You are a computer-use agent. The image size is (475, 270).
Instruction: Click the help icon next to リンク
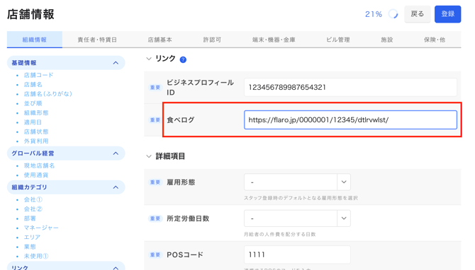click(x=183, y=59)
